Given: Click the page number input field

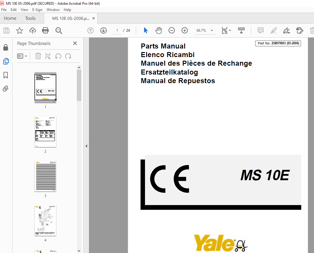Looking at the screenshot, I should pyautogui.click(x=117, y=30).
